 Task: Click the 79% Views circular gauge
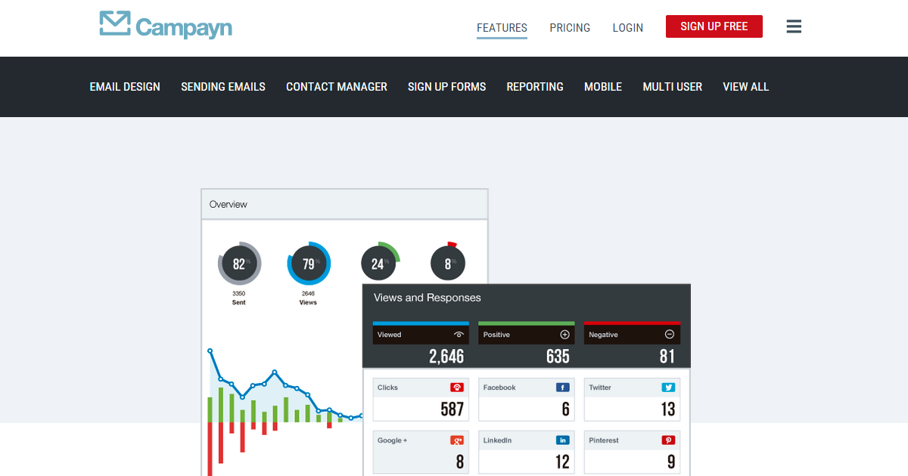(309, 264)
